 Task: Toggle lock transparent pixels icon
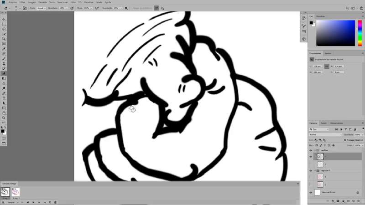point(316,145)
